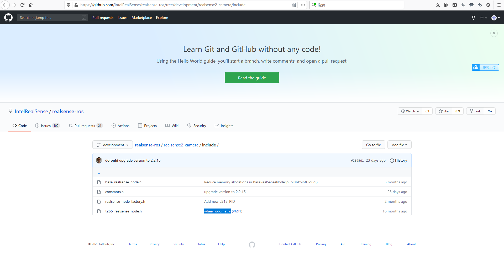
Task: Open the repo Pull requests tab
Action: point(86,126)
